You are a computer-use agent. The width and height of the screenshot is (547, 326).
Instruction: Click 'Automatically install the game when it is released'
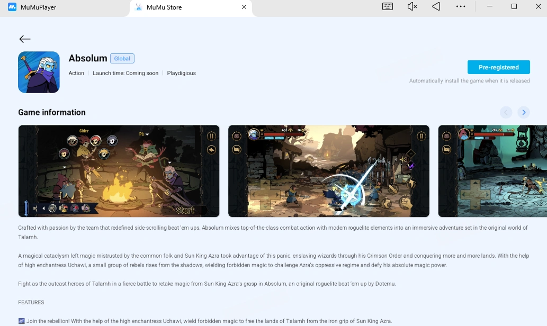[x=469, y=81]
